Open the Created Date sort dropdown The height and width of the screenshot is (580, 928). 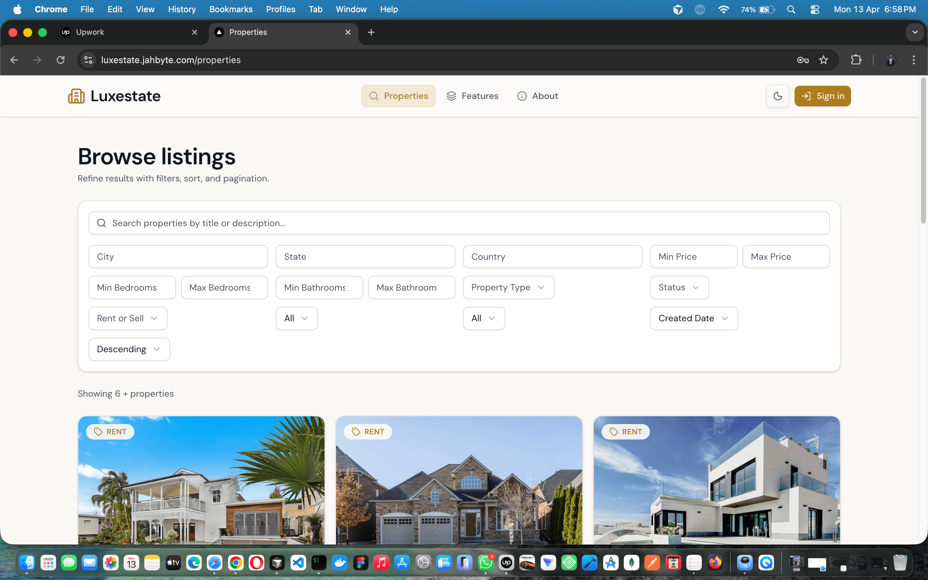[x=693, y=318]
